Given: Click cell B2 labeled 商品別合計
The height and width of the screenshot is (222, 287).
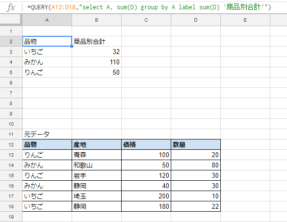Looking at the screenshot, I should click(97, 41).
